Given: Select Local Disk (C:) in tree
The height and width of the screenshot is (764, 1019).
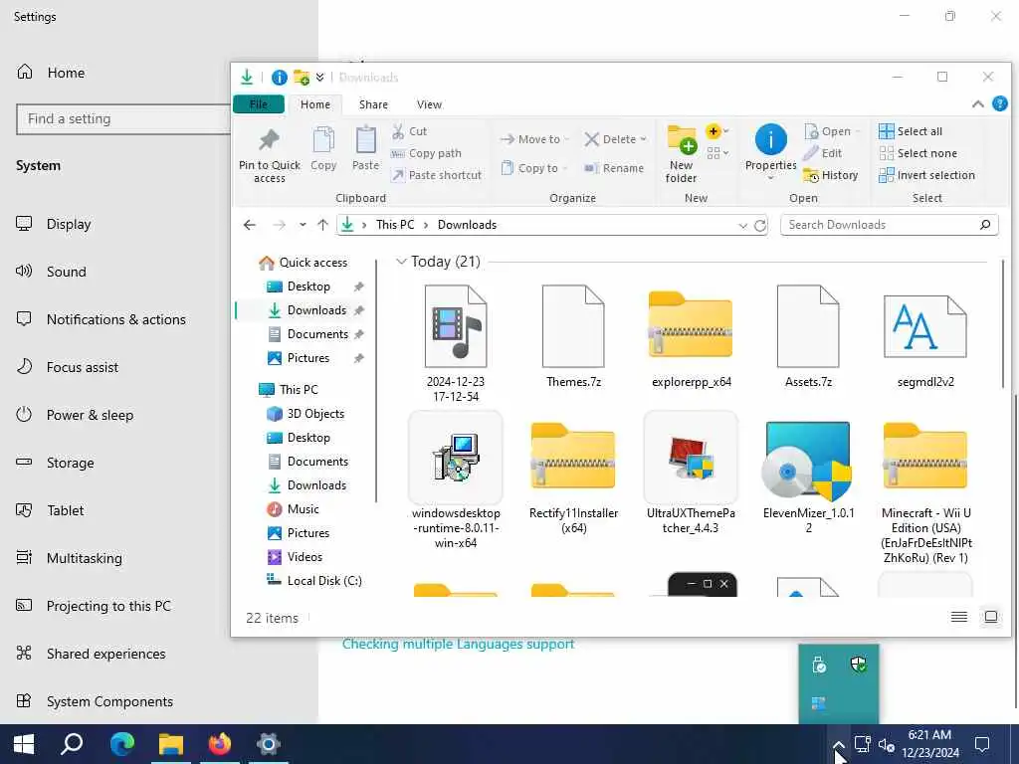Looking at the screenshot, I should [x=324, y=581].
